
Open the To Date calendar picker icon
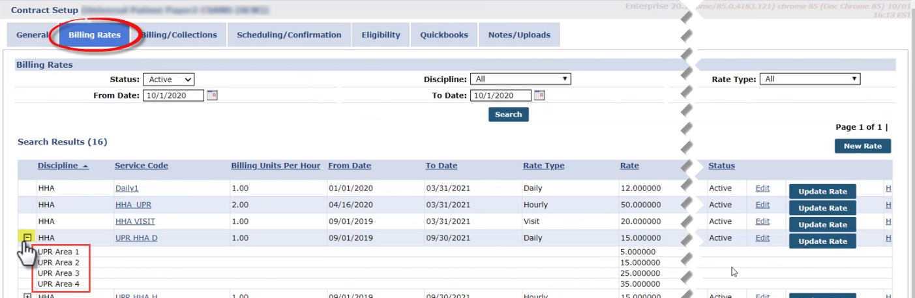pyautogui.click(x=539, y=95)
